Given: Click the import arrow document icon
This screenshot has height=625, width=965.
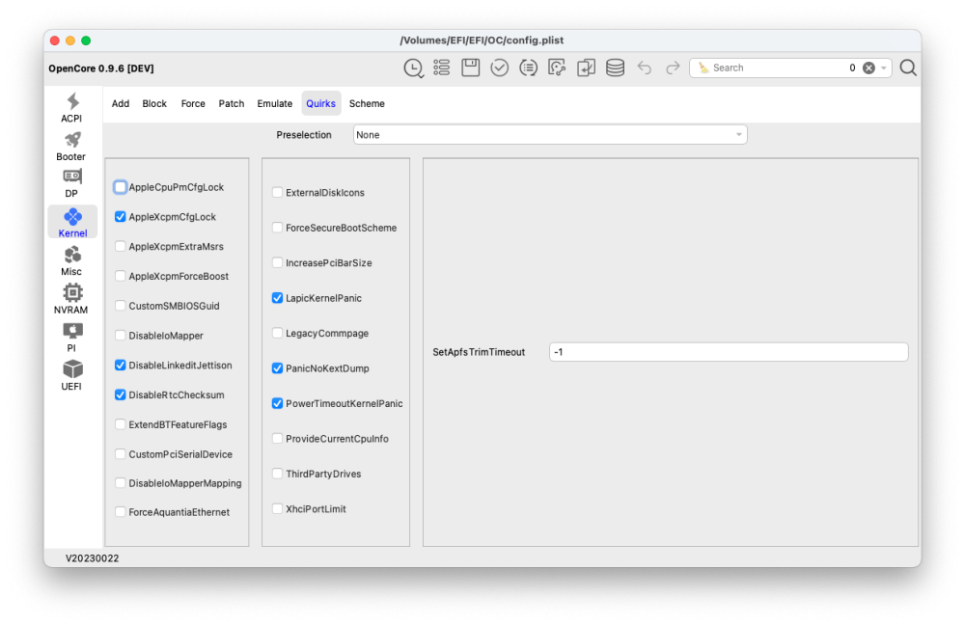Looking at the screenshot, I should [x=586, y=68].
